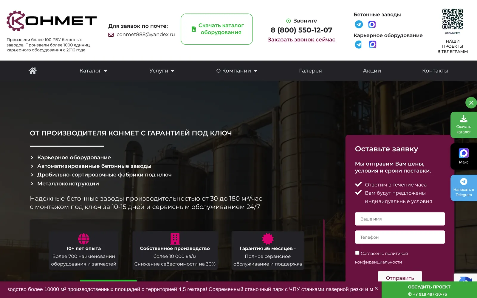The image size is (477, 298).
Task: Open Telegram for Карьерное оборудование
Action: (x=359, y=45)
